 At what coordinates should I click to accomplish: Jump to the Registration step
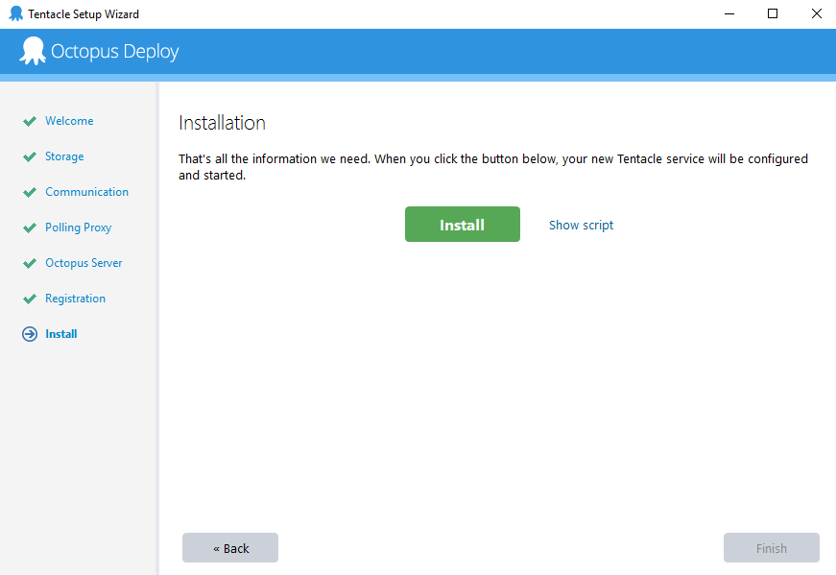[x=75, y=299]
